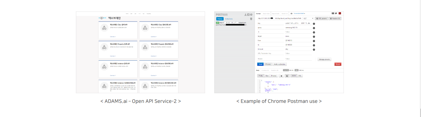
Task: Select the Normal auth tab in Postman
Action: point(258,14)
